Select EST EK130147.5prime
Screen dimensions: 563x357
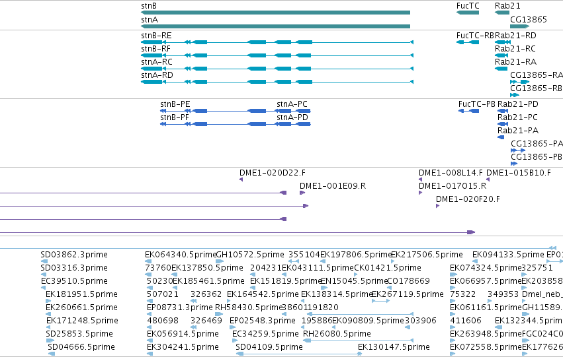click(394, 348)
